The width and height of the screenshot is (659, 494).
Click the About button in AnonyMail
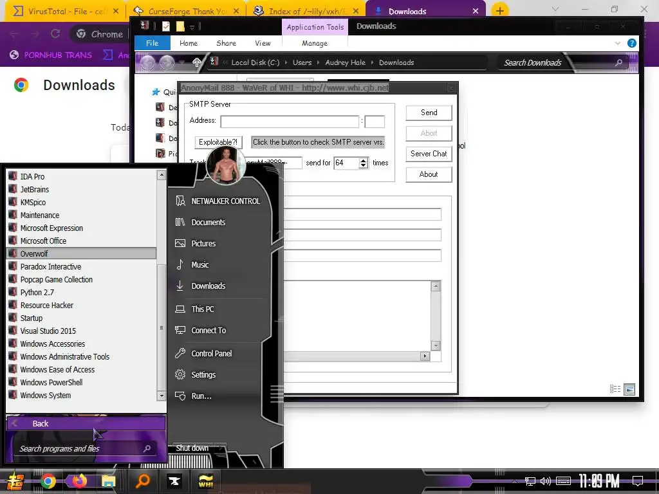point(429,174)
